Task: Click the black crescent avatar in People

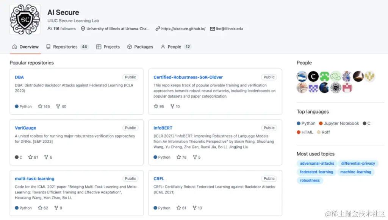Action: coord(313,76)
